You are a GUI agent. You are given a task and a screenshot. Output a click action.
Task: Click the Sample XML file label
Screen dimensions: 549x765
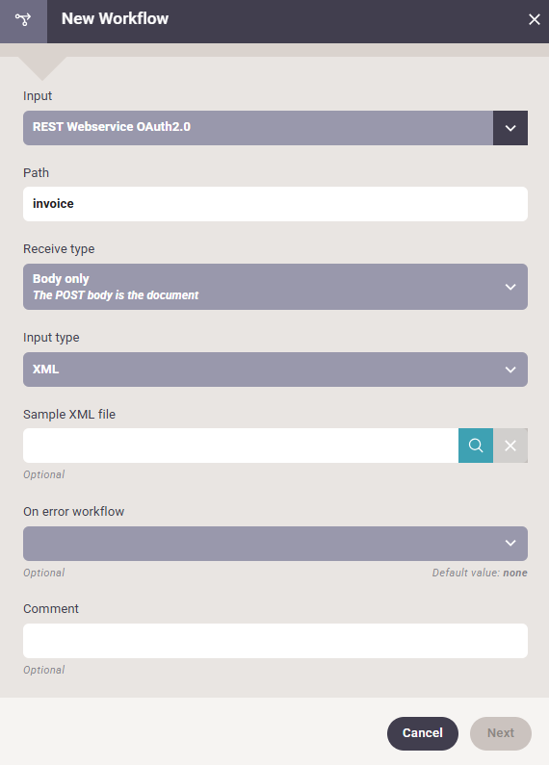point(69,414)
